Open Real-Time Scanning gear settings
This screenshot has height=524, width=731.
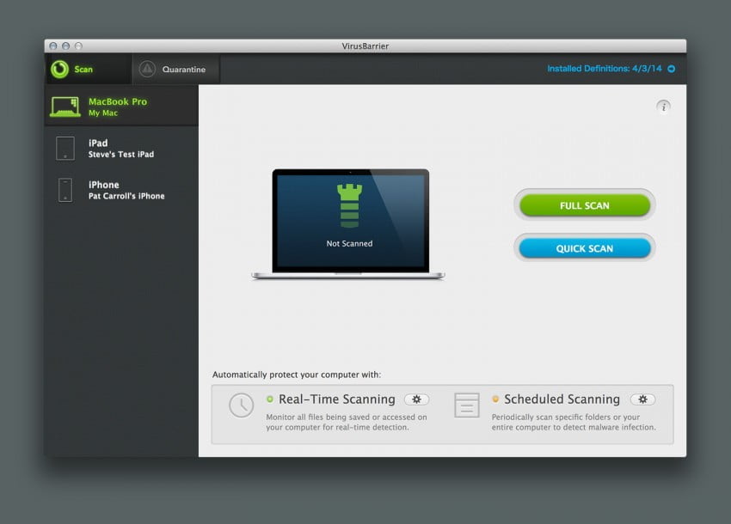point(416,399)
